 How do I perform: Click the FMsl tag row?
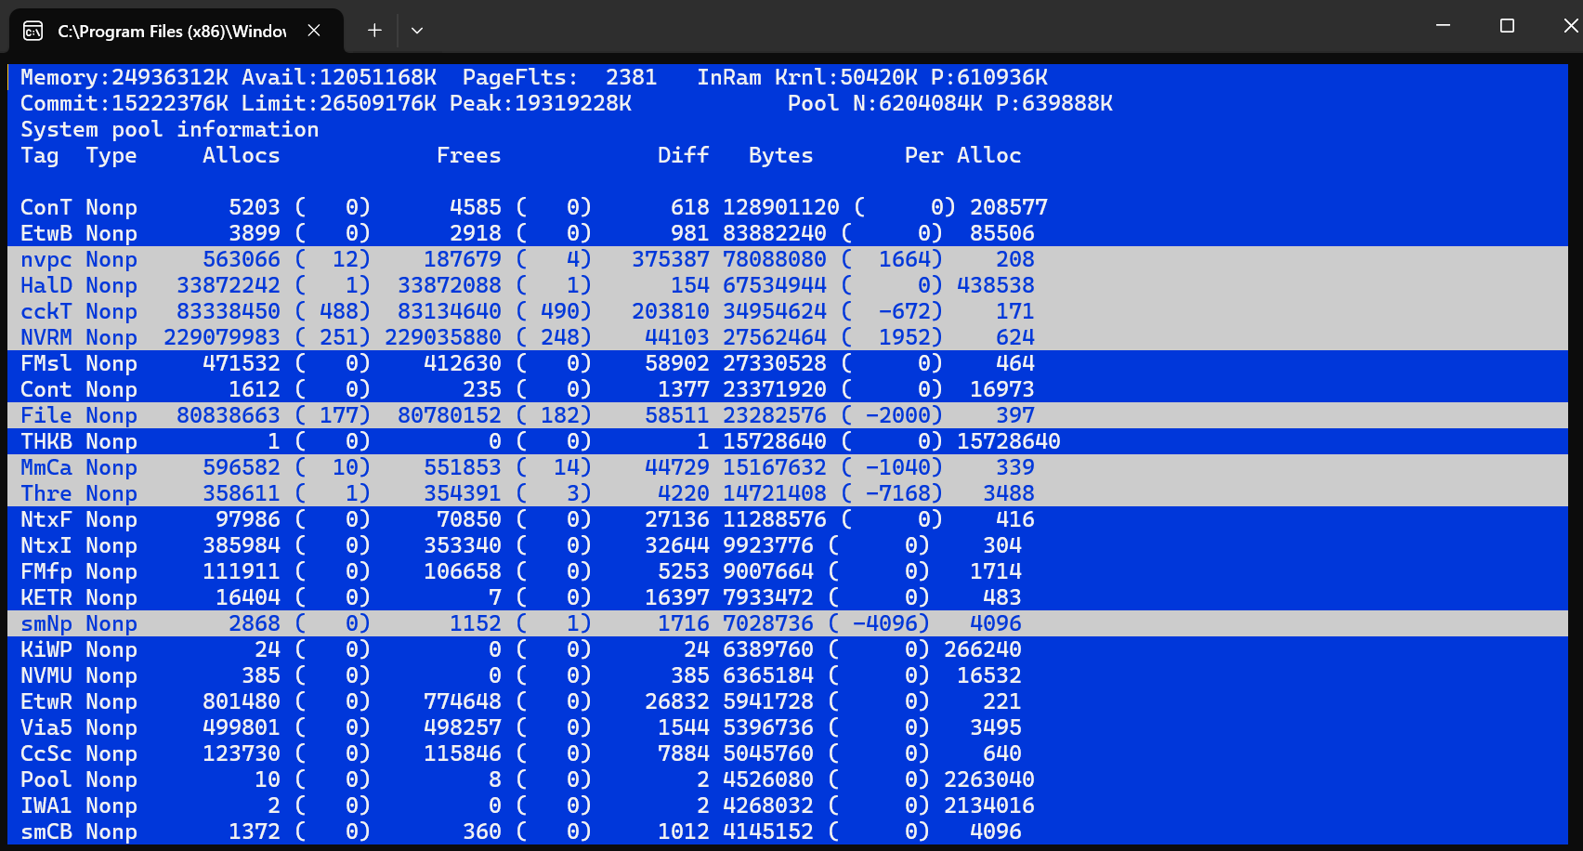[x=788, y=363]
